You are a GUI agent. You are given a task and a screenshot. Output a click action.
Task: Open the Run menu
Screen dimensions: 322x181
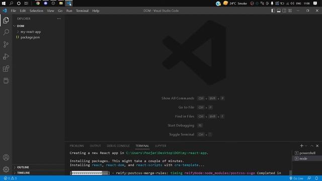[x=69, y=11]
